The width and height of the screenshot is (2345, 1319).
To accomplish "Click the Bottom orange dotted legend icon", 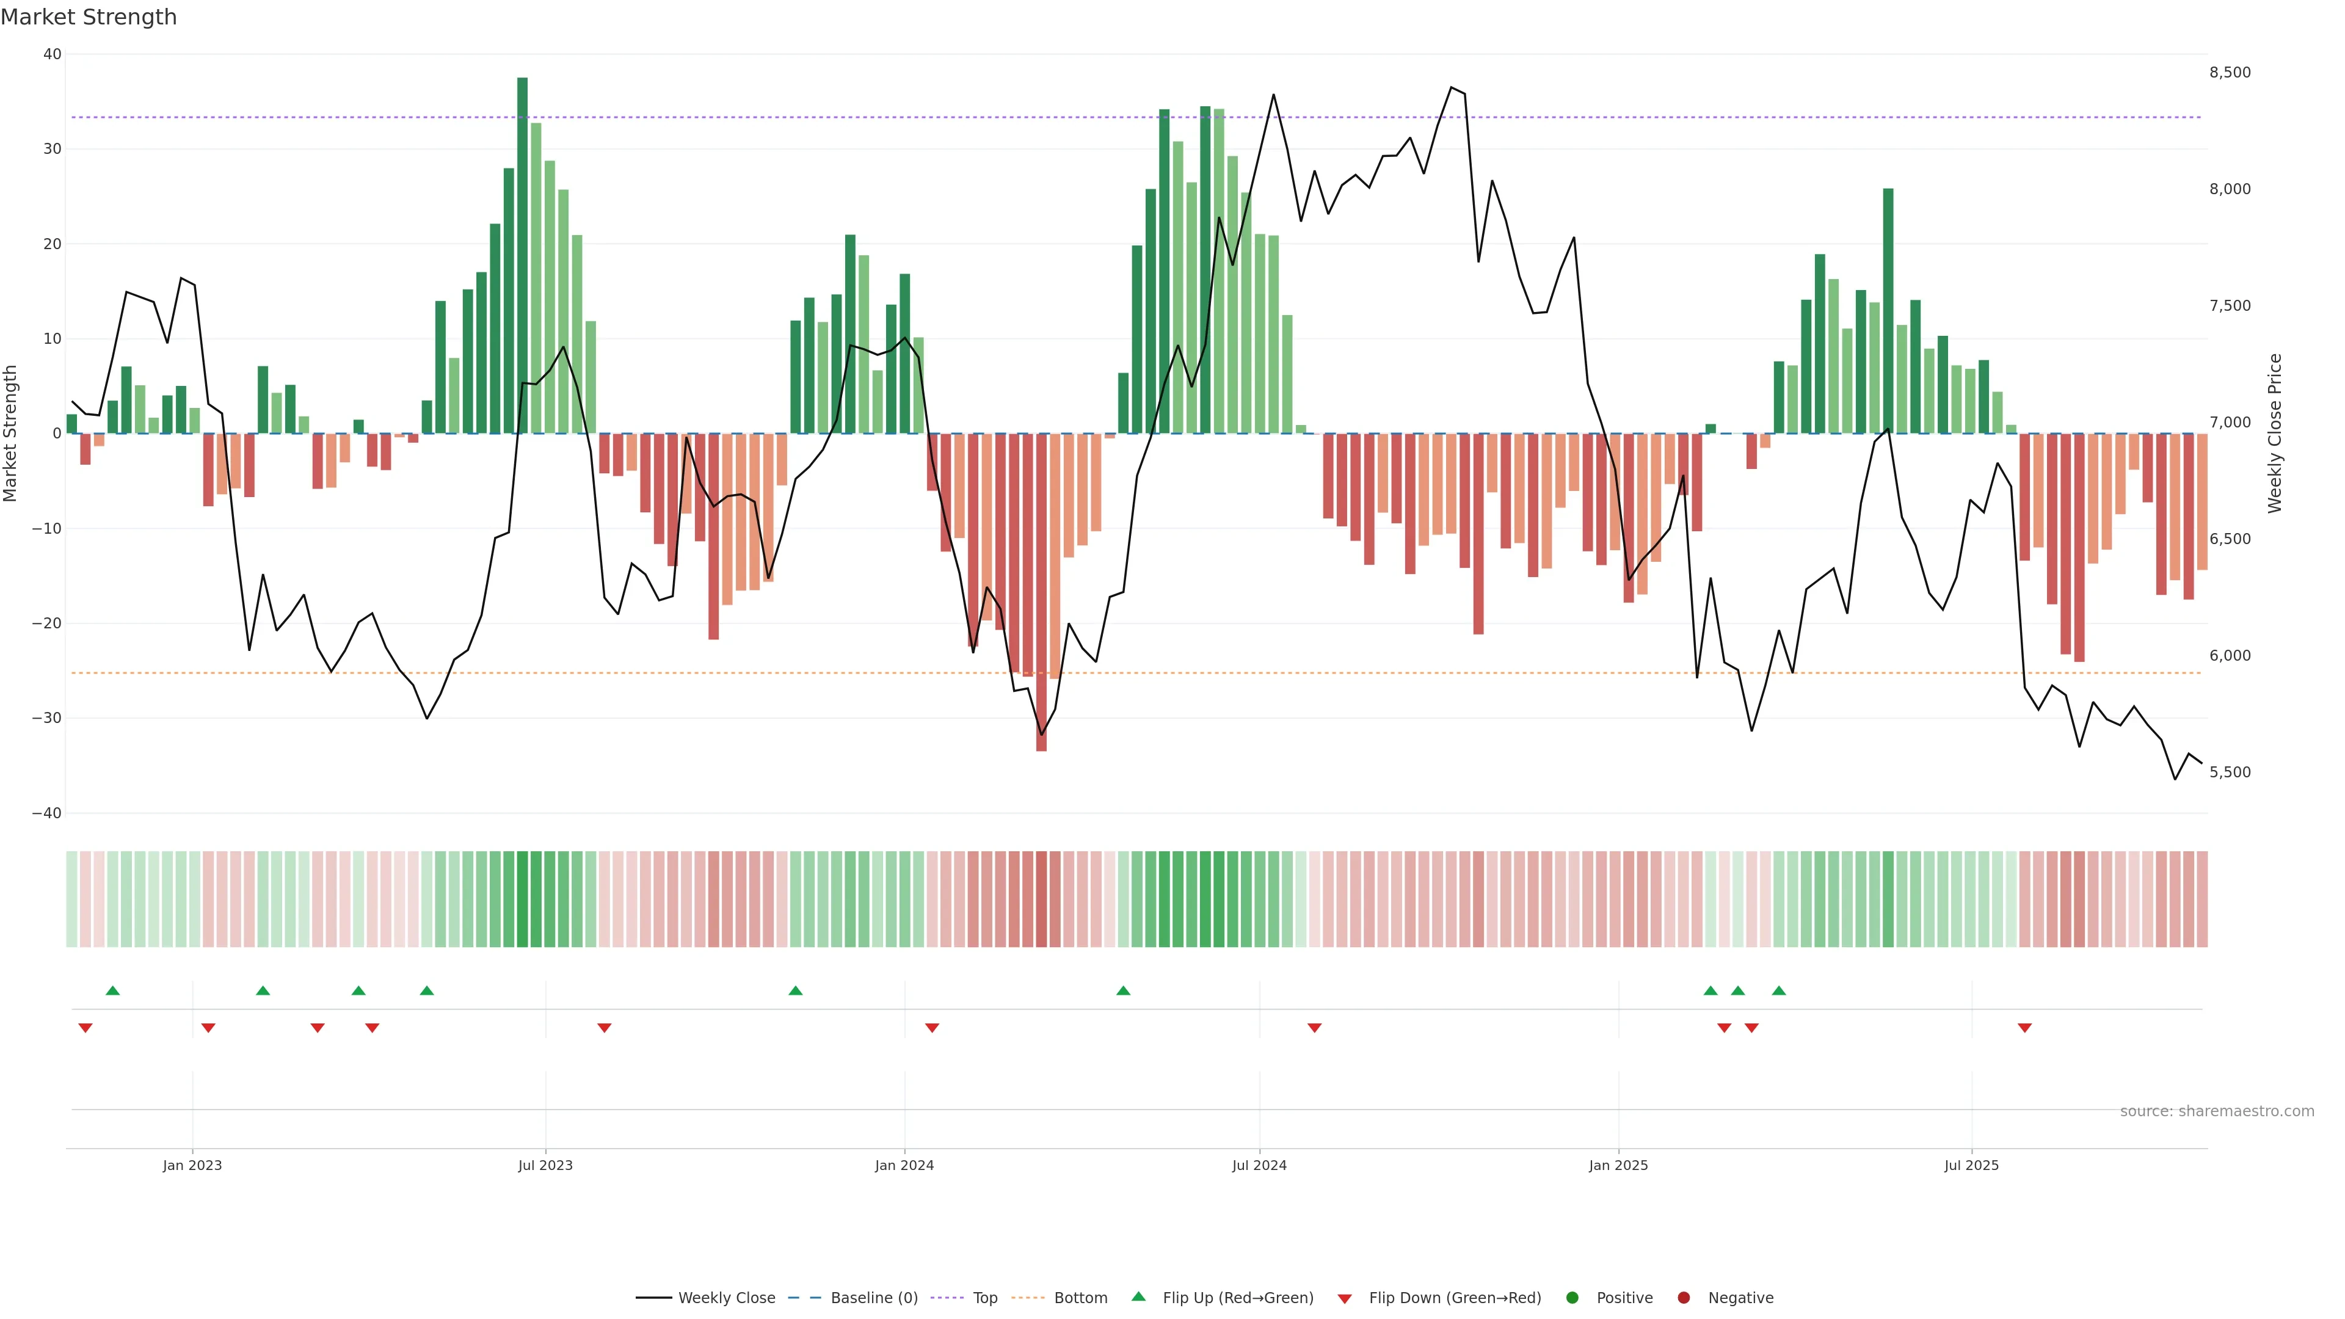I will tap(1028, 1298).
